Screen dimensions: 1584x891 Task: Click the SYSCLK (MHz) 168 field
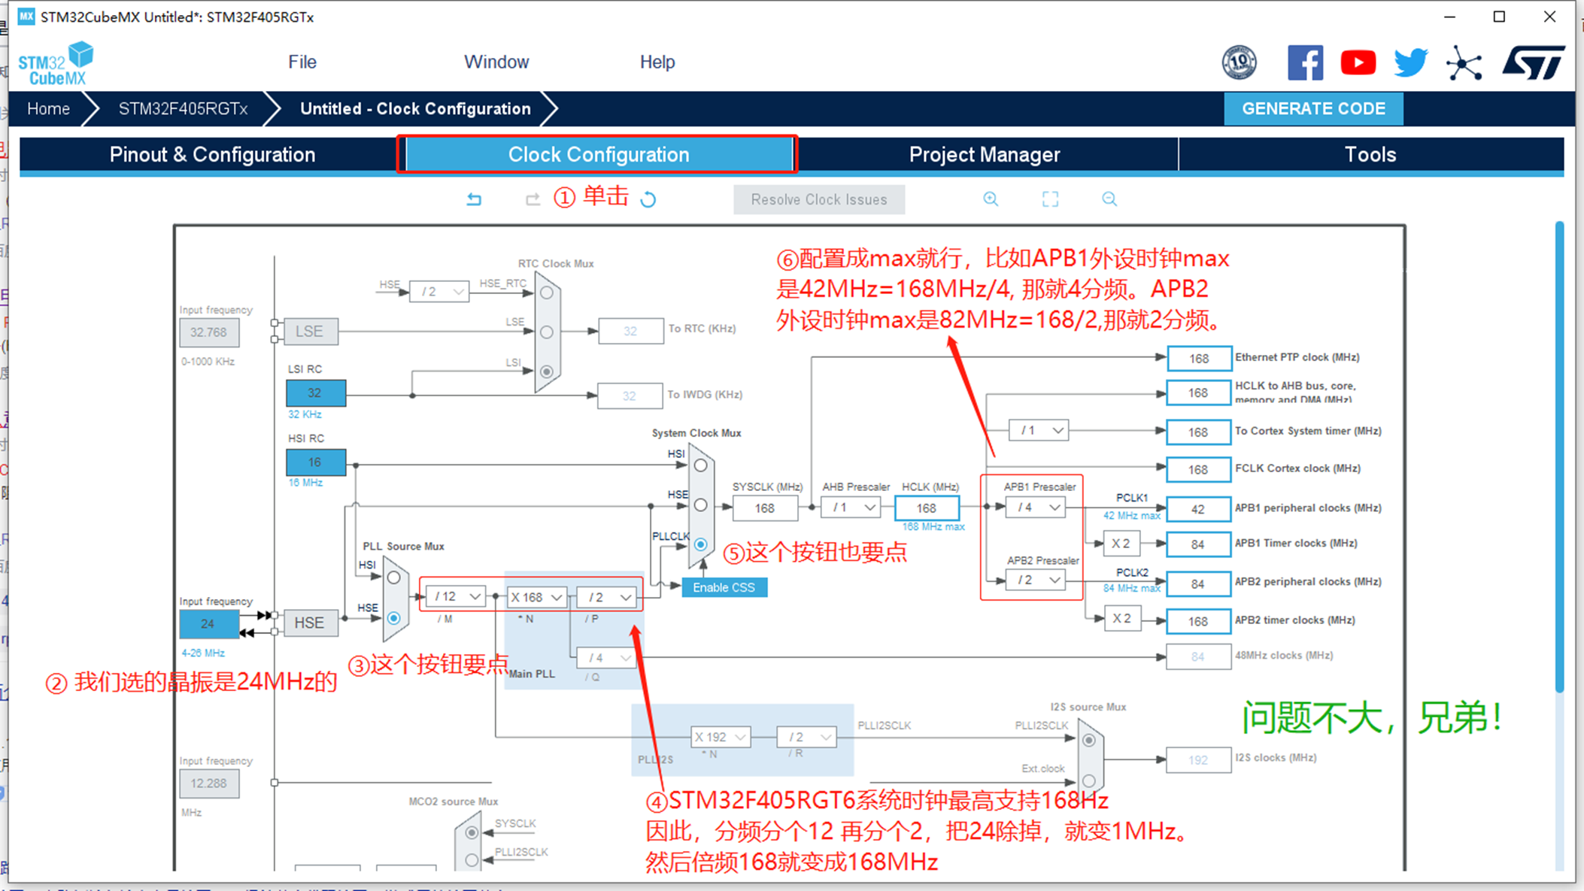coord(765,508)
